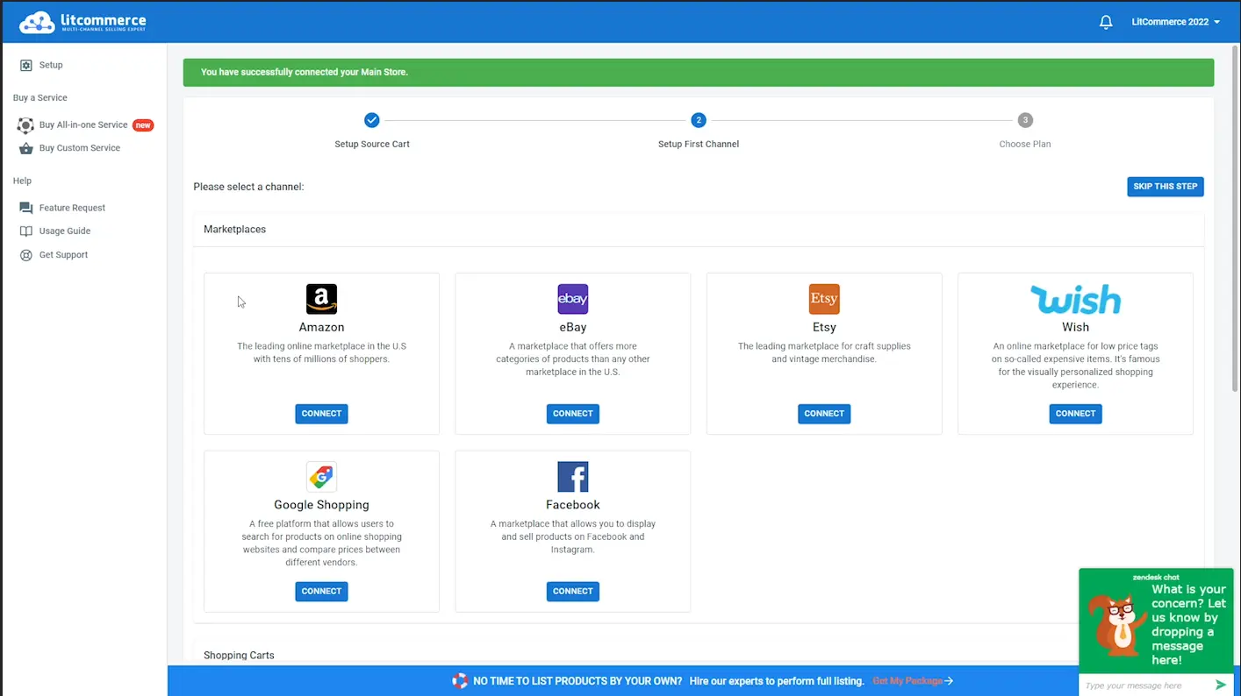Expand the LitCommerce 2022 account menu

[1175, 22]
